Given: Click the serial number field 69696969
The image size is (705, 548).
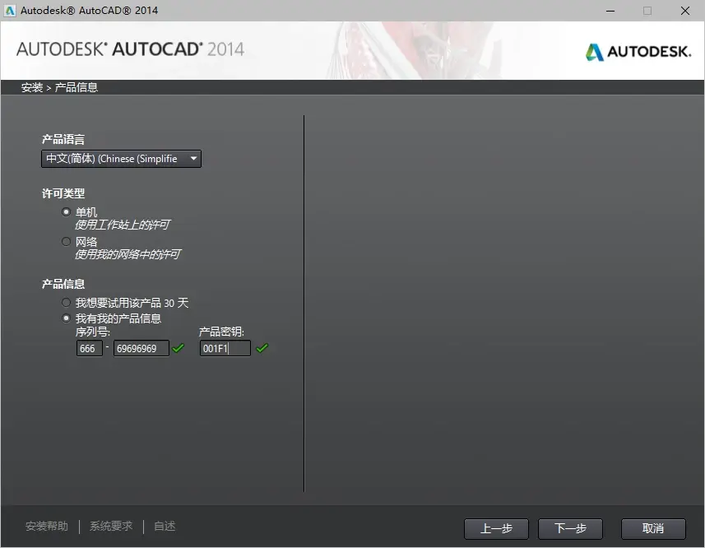Looking at the screenshot, I should click(141, 348).
